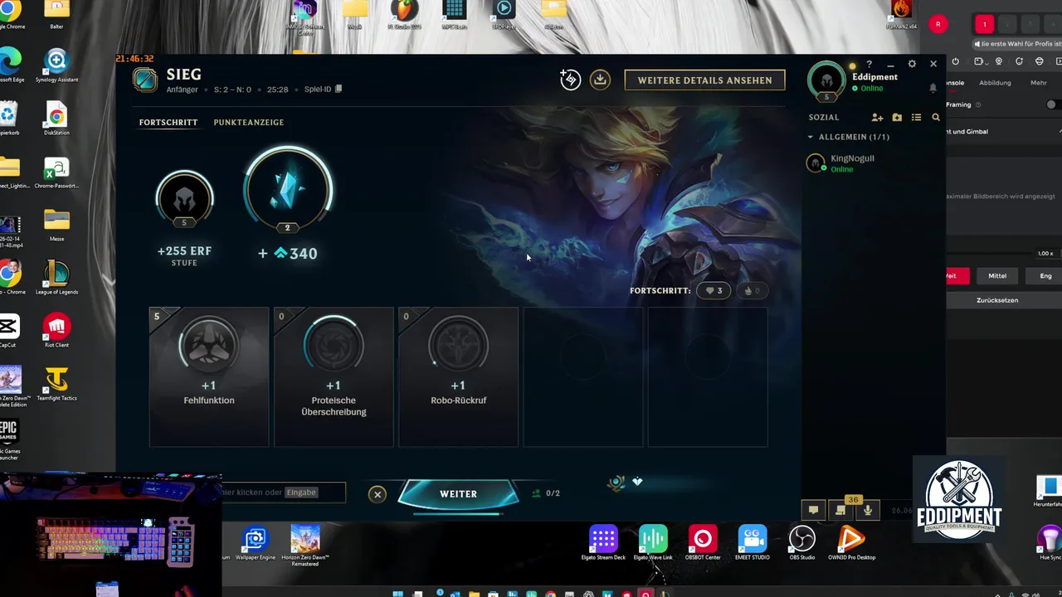The height and width of the screenshot is (597, 1062).
Task: Select Mittel view option in OBSBOT window
Action: coord(997,276)
